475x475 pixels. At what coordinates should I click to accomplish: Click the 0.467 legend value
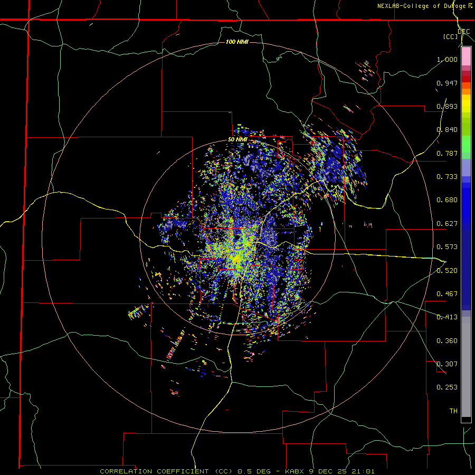[447, 294]
